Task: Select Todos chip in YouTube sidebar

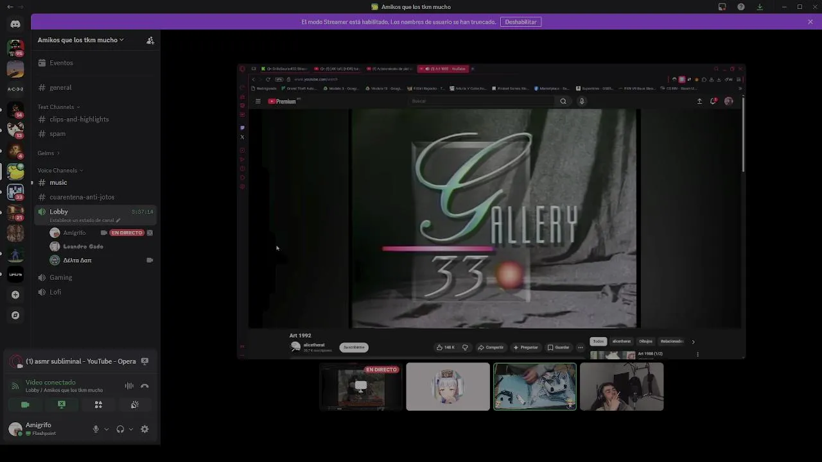Action: click(599, 341)
